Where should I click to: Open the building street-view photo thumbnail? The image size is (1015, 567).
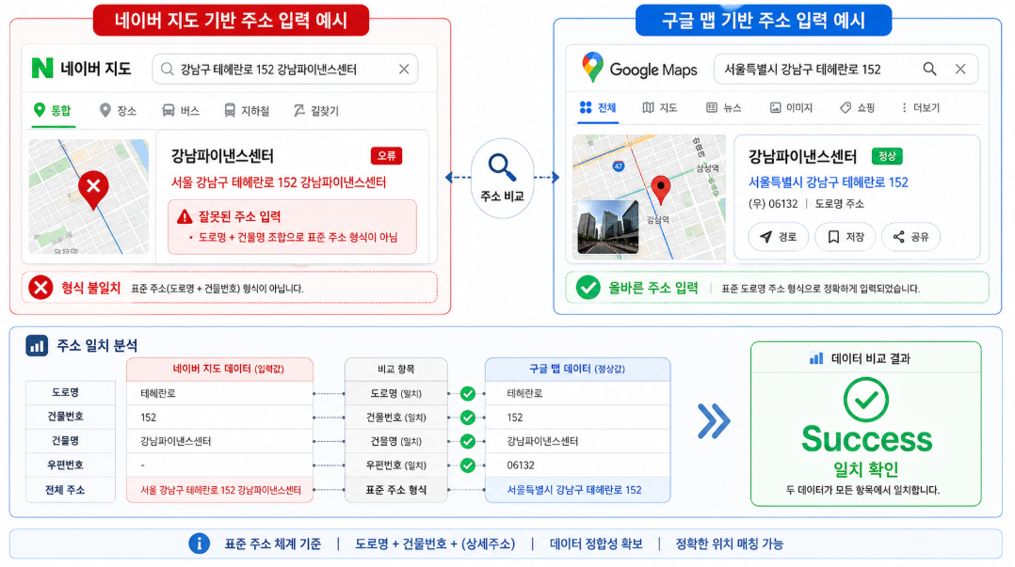pos(607,227)
